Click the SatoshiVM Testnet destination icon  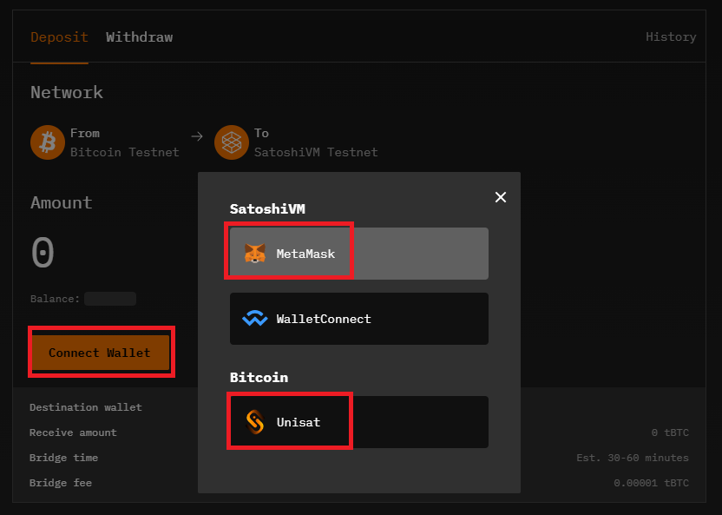pyautogui.click(x=232, y=142)
